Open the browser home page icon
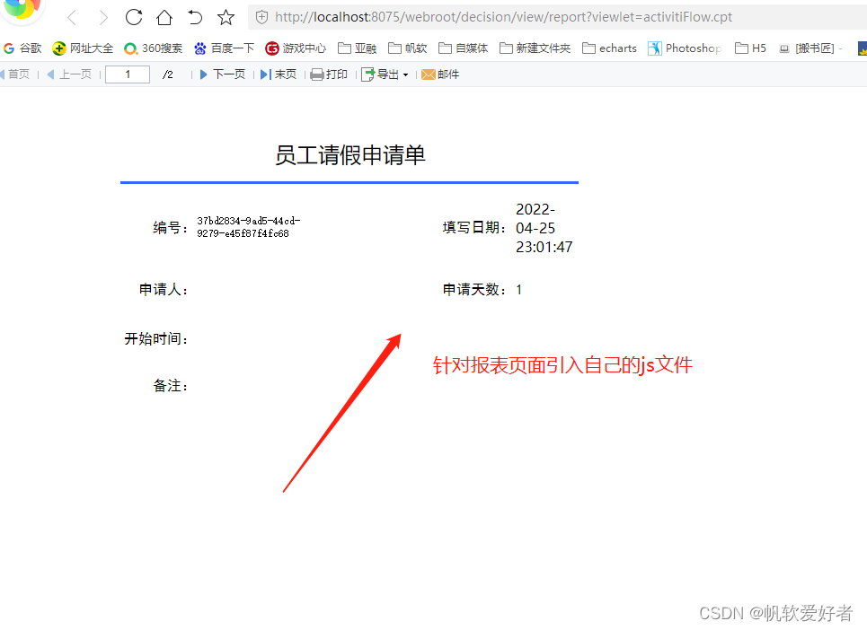867x630 pixels. coord(164,18)
